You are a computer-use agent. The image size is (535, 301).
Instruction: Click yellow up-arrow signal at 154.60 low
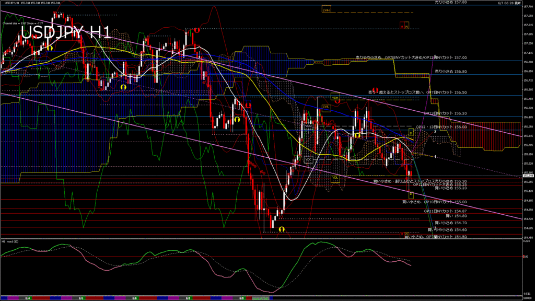pos(281,229)
